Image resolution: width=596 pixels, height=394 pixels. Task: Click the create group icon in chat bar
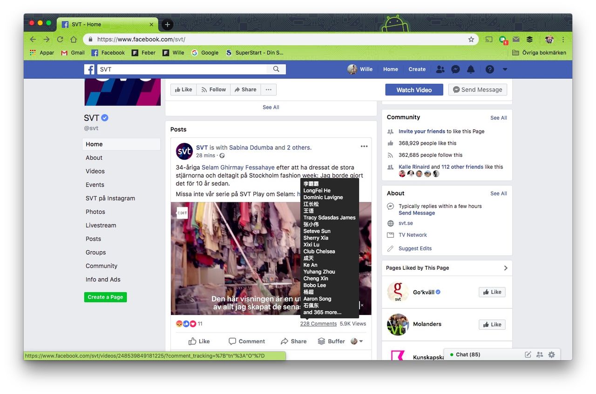(540, 354)
